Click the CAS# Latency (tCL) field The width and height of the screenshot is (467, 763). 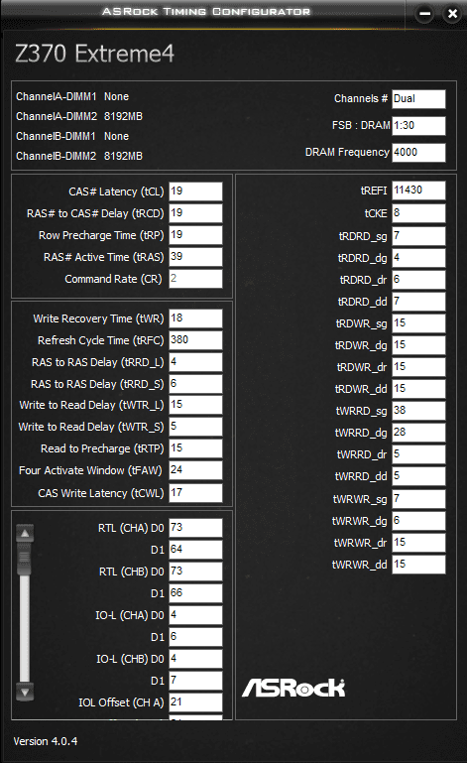(x=195, y=191)
